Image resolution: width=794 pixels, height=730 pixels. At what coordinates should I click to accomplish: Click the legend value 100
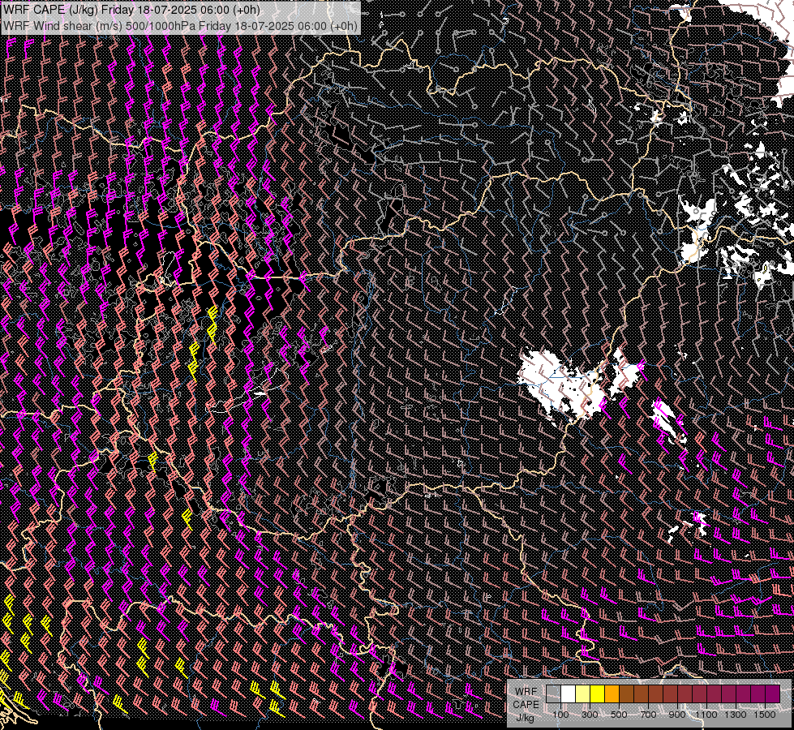tap(560, 715)
